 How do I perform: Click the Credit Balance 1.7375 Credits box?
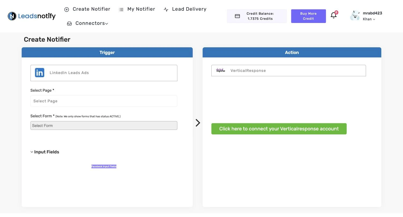tap(257, 16)
